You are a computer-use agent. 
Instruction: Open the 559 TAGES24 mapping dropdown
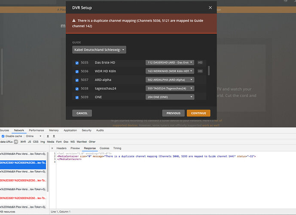point(170,89)
